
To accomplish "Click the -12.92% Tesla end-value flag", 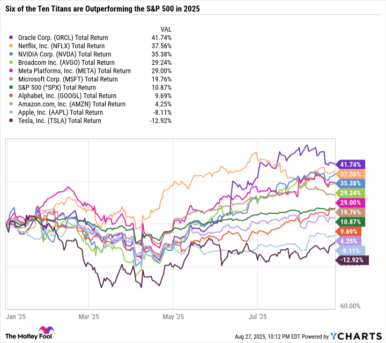I will (352, 260).
